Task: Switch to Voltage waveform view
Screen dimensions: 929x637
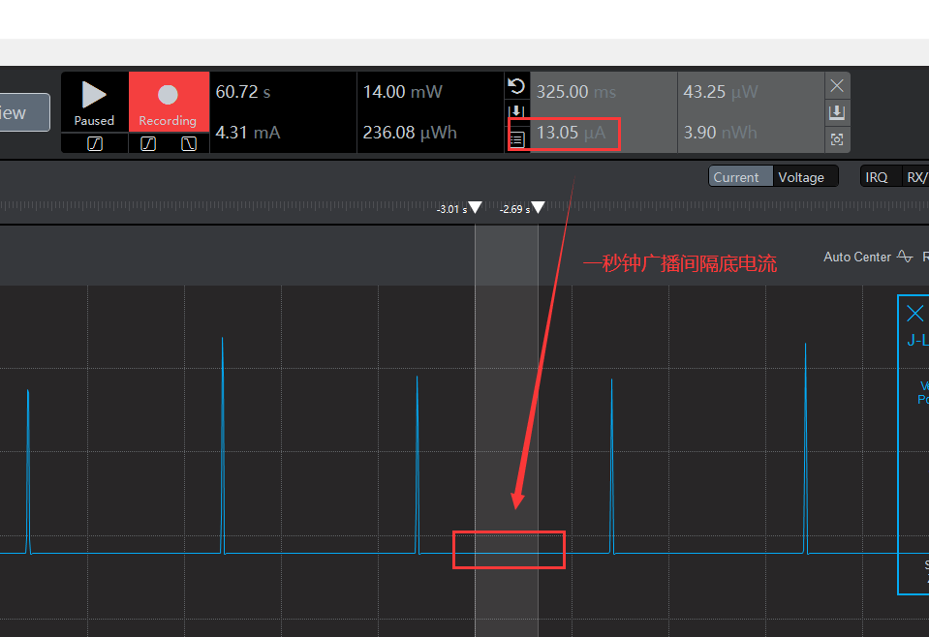Action: click(x=805, y=177)
